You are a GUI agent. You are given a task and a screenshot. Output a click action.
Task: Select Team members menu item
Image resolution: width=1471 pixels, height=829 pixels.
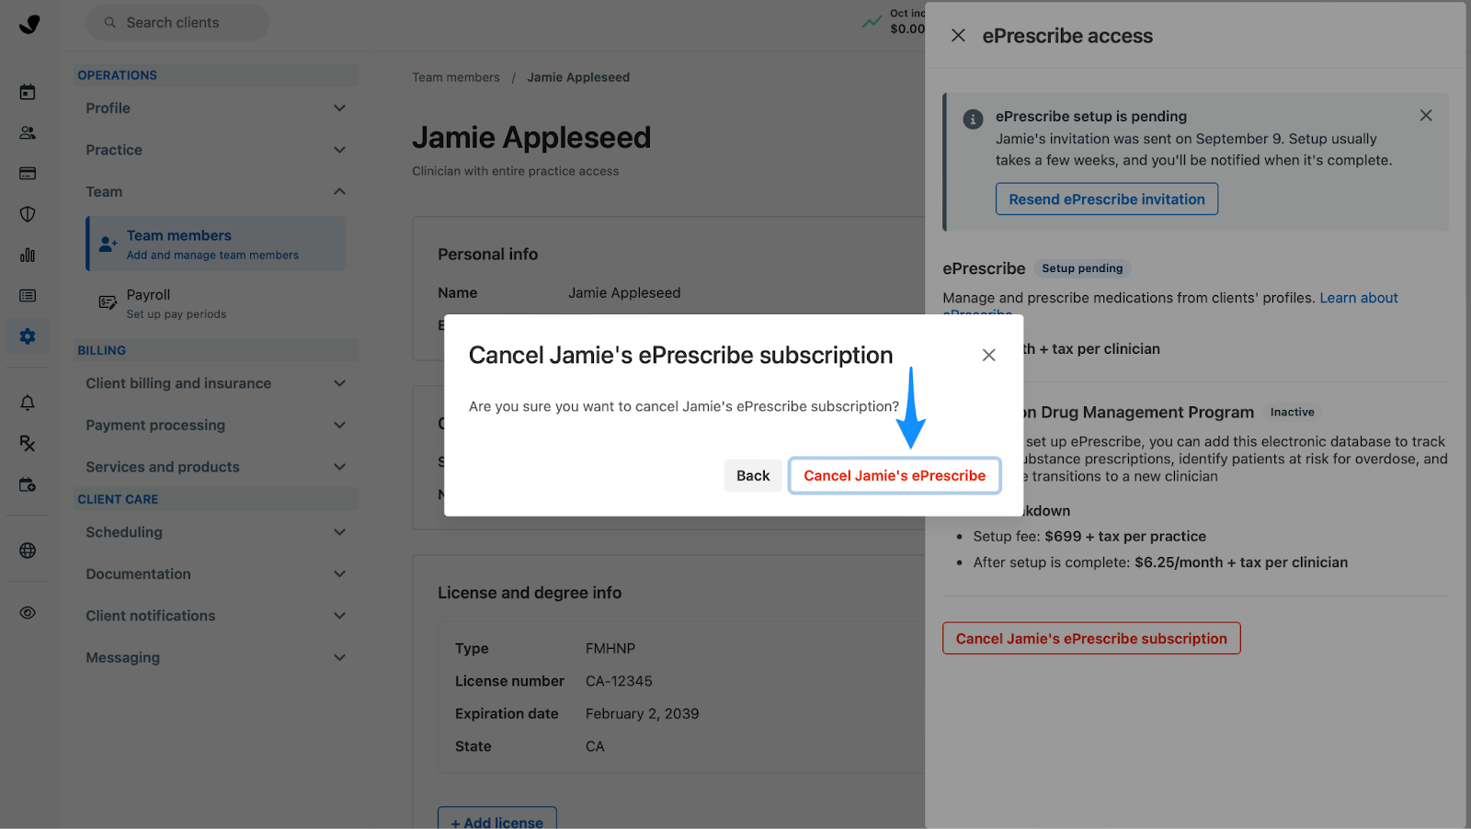pos(216,244)
